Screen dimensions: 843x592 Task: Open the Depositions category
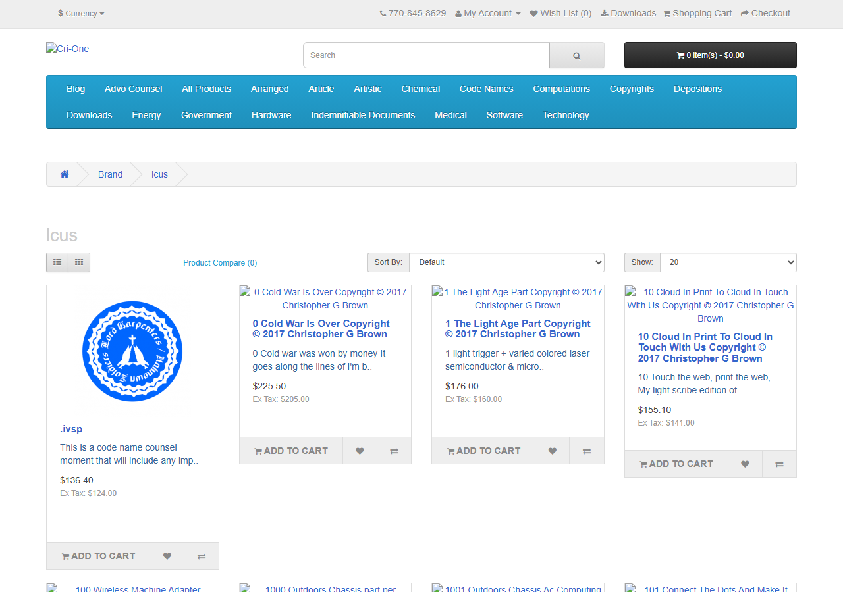(697, 89)
